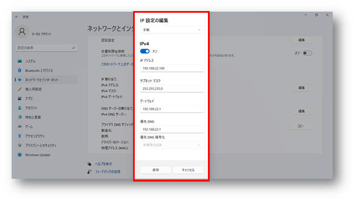Open 個人用設定 in the sidebar
This screenshot has height=202, width=356.
point(47,89)
